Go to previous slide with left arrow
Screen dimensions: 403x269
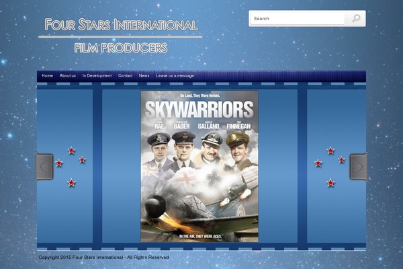pyautogui.click(x=44, y=167)
